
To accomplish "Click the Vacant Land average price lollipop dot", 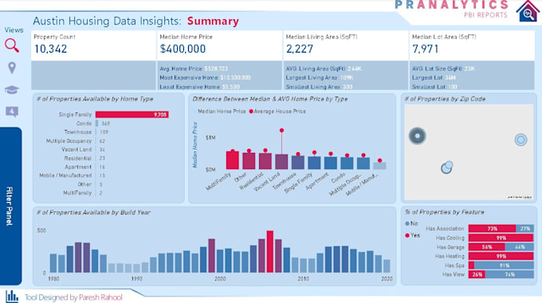I will tap(281, 131).
